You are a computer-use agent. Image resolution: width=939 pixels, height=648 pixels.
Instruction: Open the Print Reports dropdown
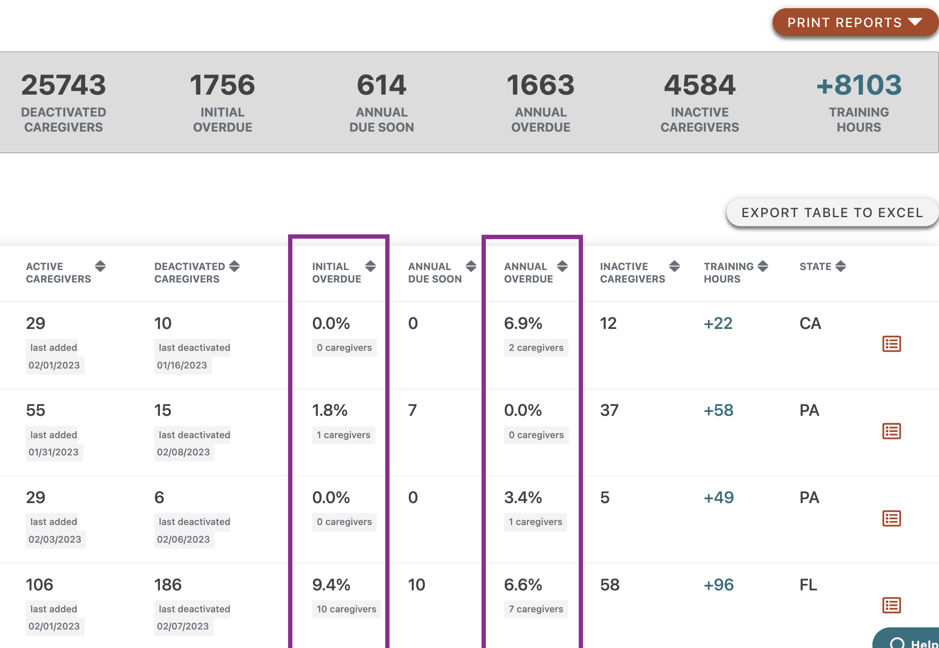click(x=853, y=22)
